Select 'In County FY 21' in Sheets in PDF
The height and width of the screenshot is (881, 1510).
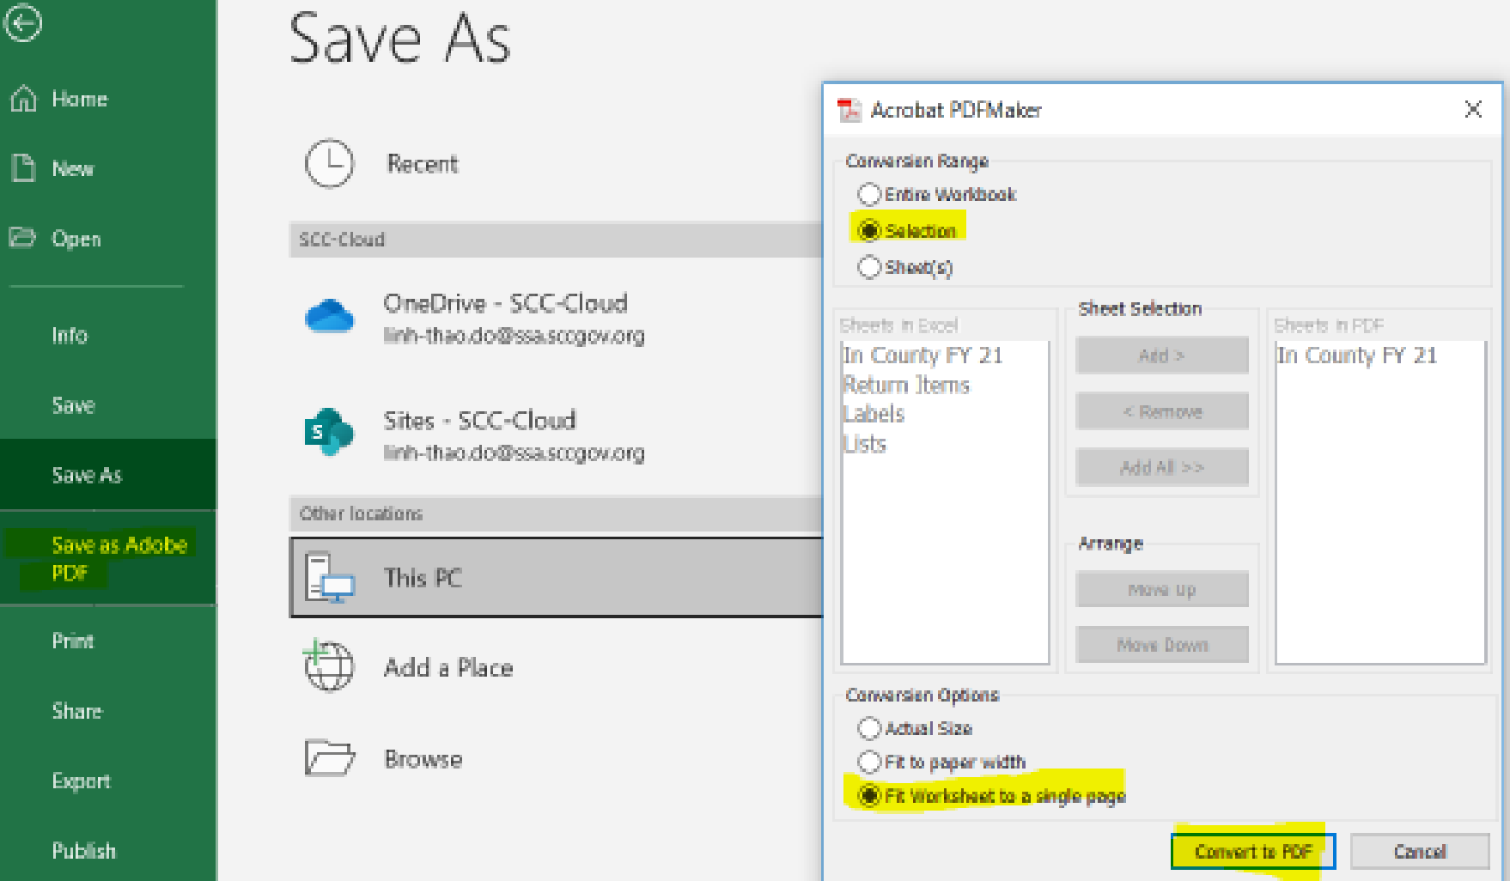[x=1357, y=355]
